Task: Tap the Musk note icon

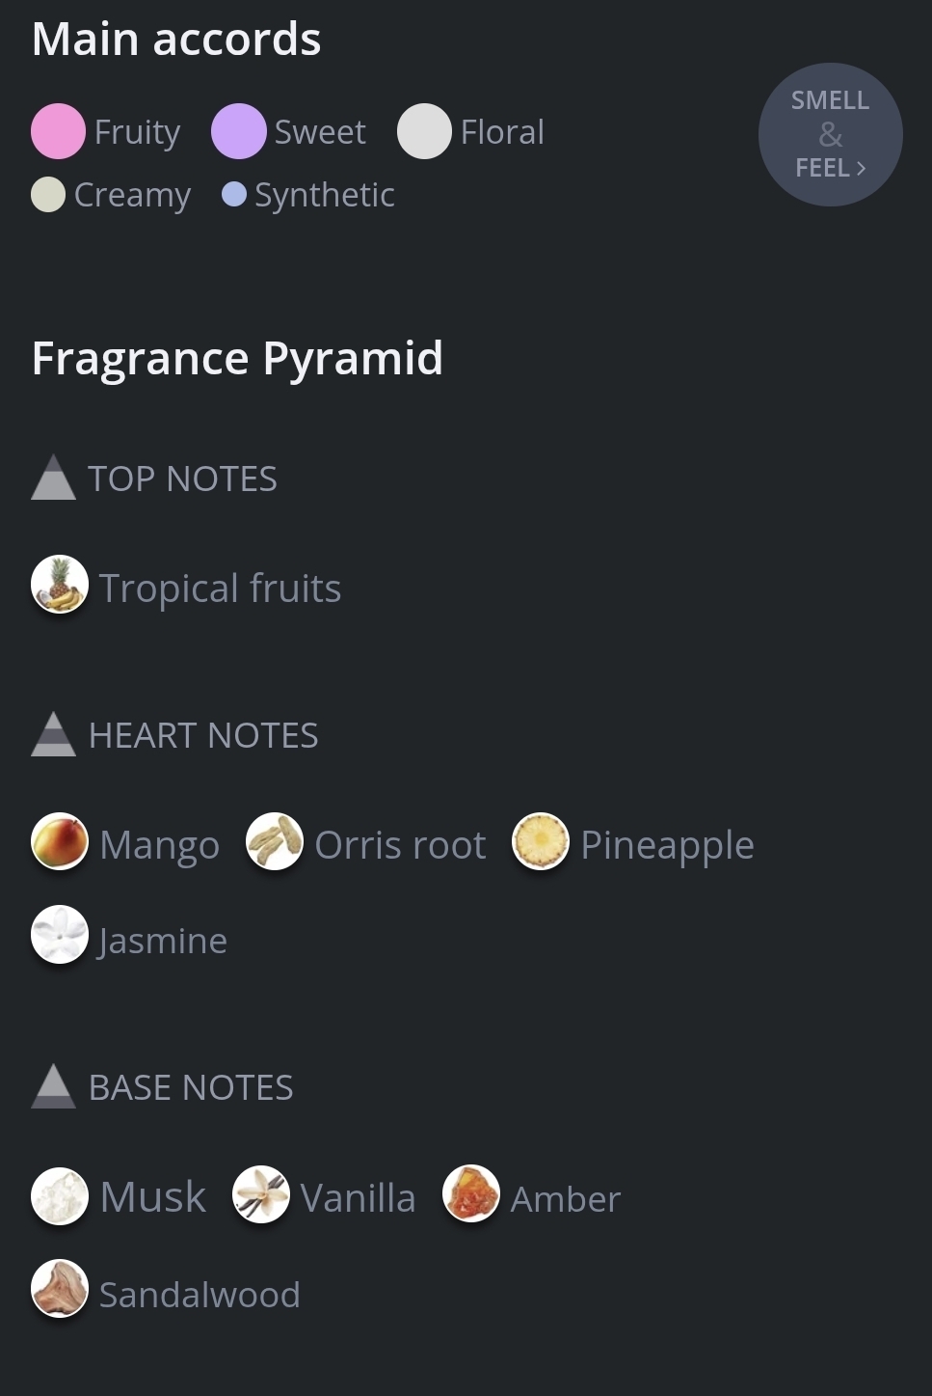Action: (60, 1196)
